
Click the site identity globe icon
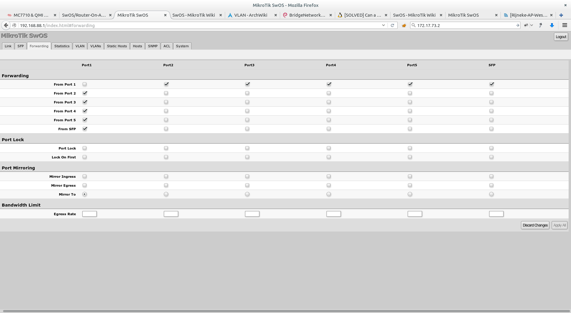coord(14,26)
